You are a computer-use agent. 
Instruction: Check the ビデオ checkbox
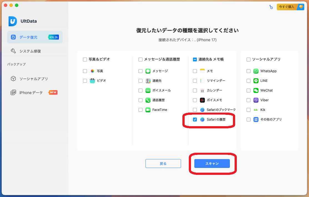(85, 81)
